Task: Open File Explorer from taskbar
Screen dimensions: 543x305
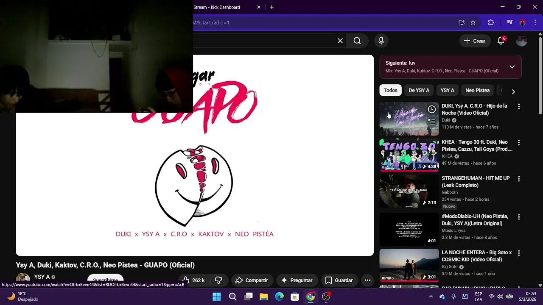Action: pyautogui.click(x=264, y=297)
